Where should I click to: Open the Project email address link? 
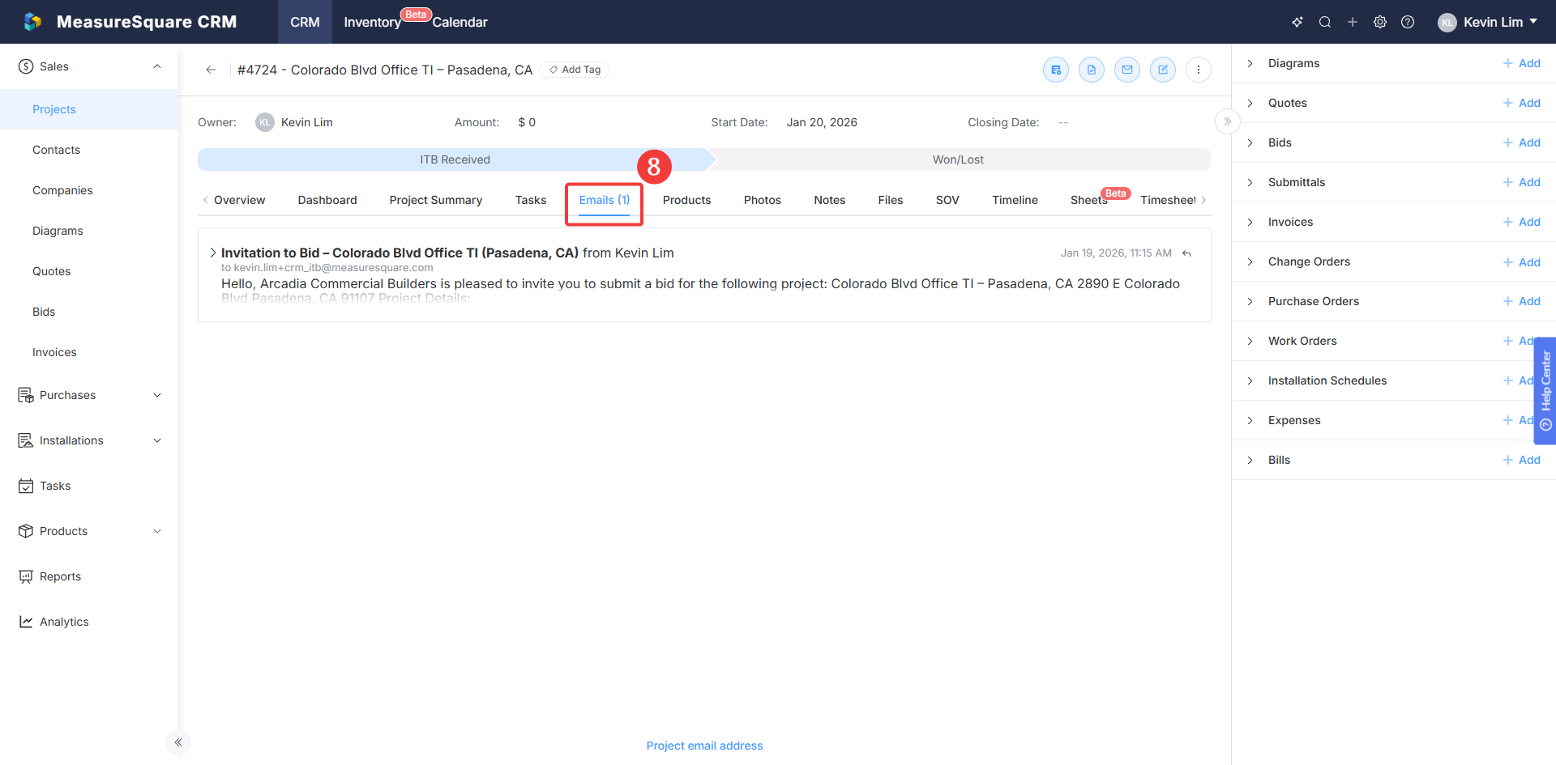[704, 746]
